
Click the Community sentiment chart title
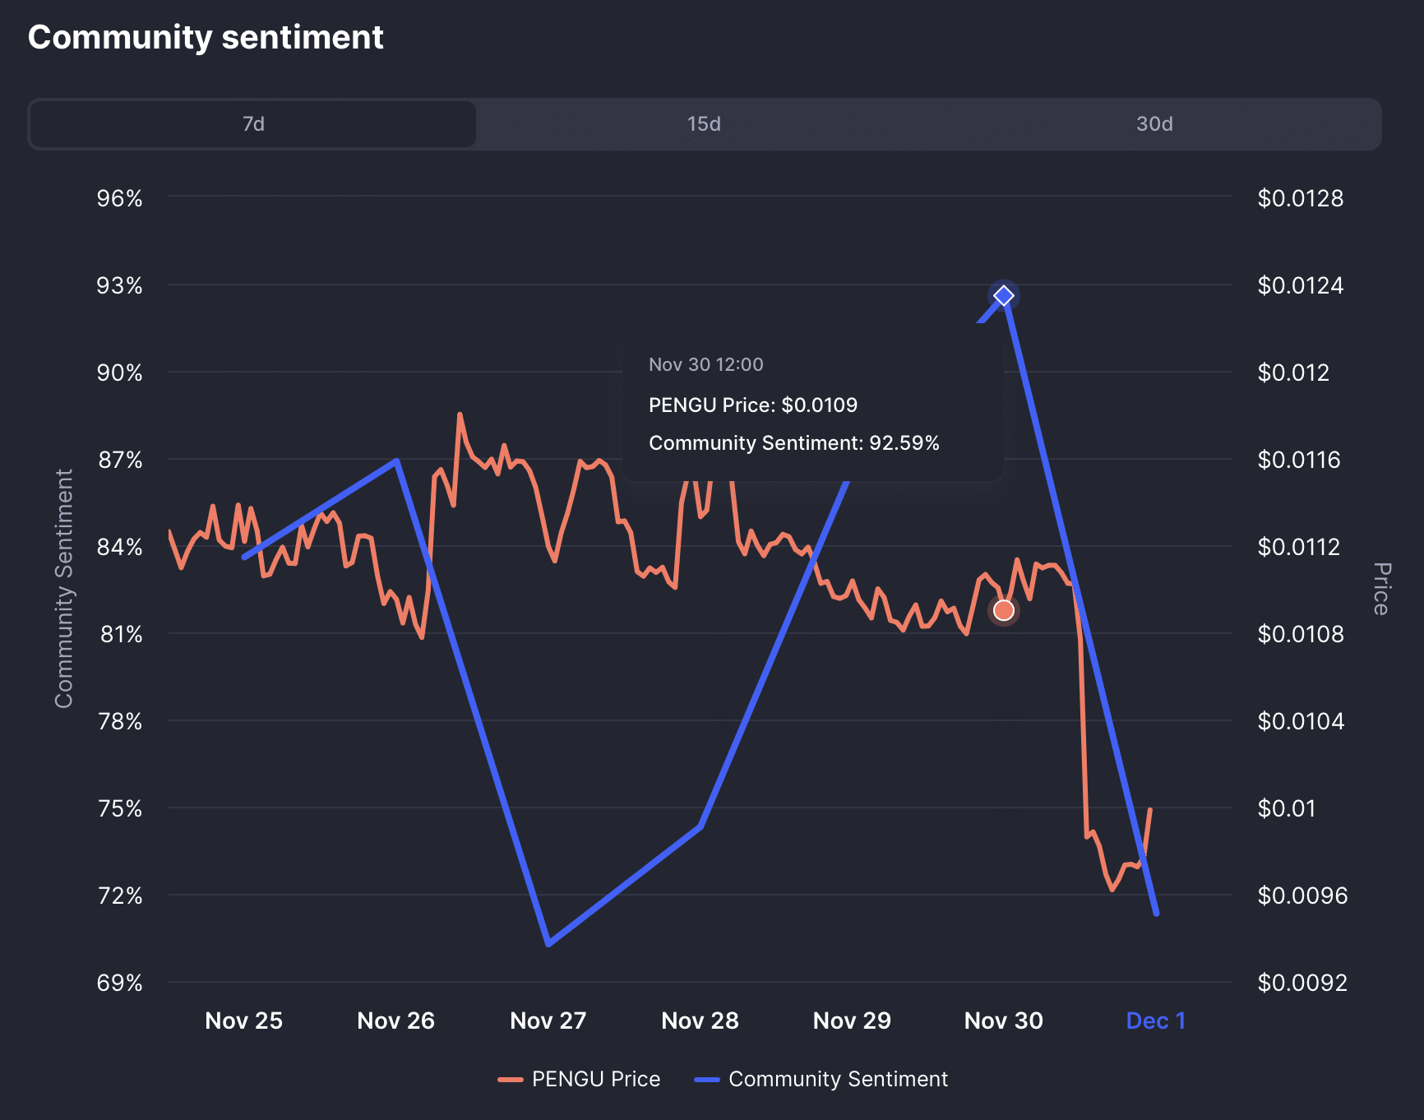206,36
